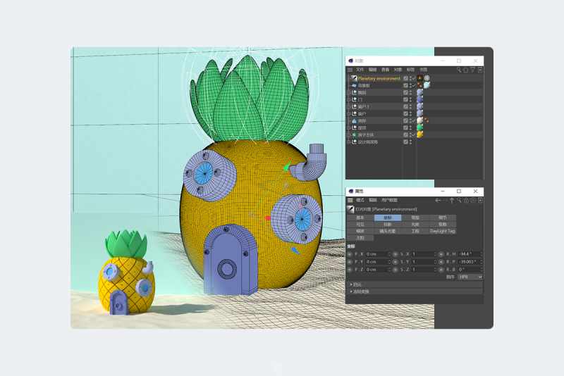
Task: Toggle the keyframe circle beside R.H
Action: pyautogui.click(x=441, y=254)
